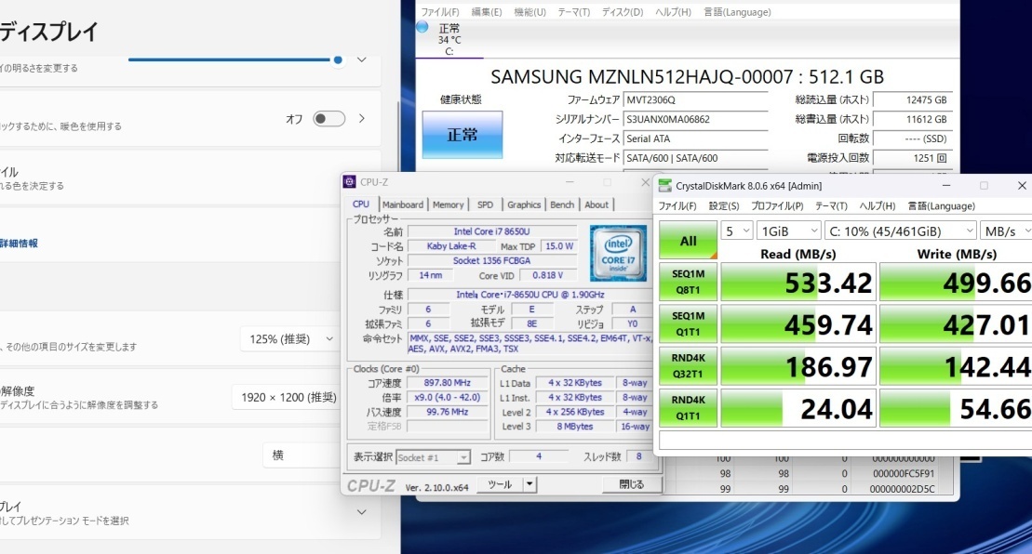Open the test count 5 dropdown
Viewport: 1032px width, 554px height.
click(x=736, y=231)
